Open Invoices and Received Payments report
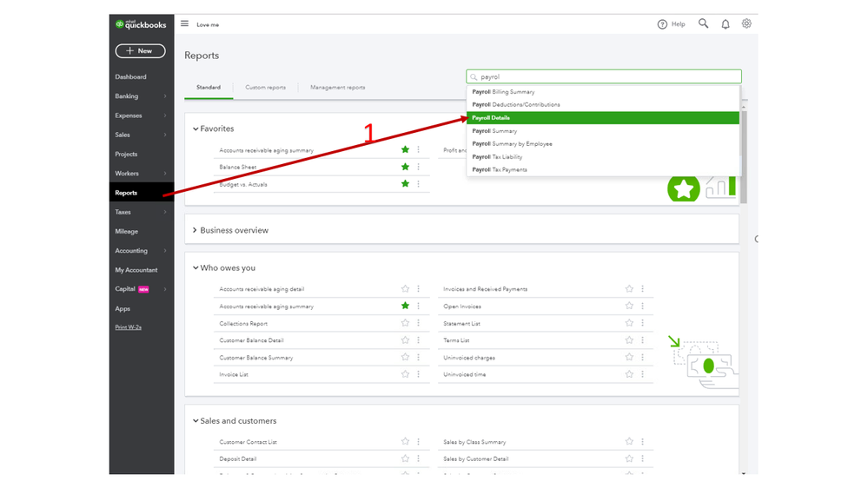Screen dimensions: 868x488 point(486,289)
